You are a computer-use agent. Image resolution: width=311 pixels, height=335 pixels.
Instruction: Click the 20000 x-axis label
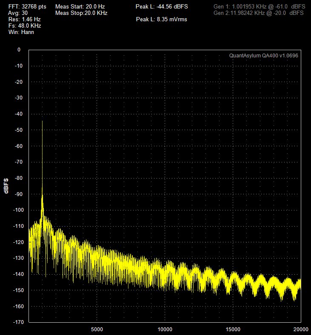point(301,329)
